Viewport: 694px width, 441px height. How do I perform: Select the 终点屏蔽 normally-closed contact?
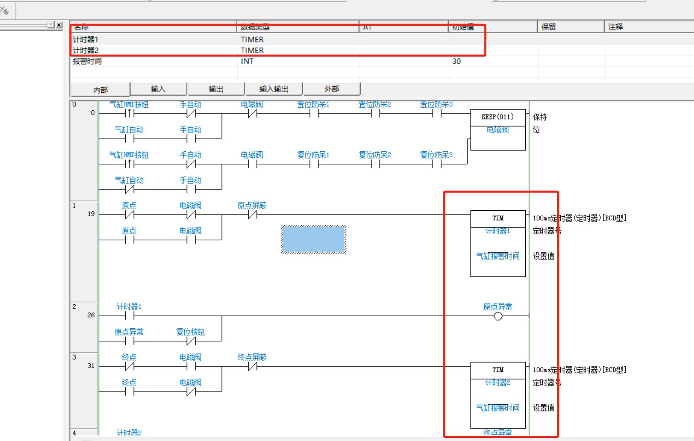tap(252, 366)
